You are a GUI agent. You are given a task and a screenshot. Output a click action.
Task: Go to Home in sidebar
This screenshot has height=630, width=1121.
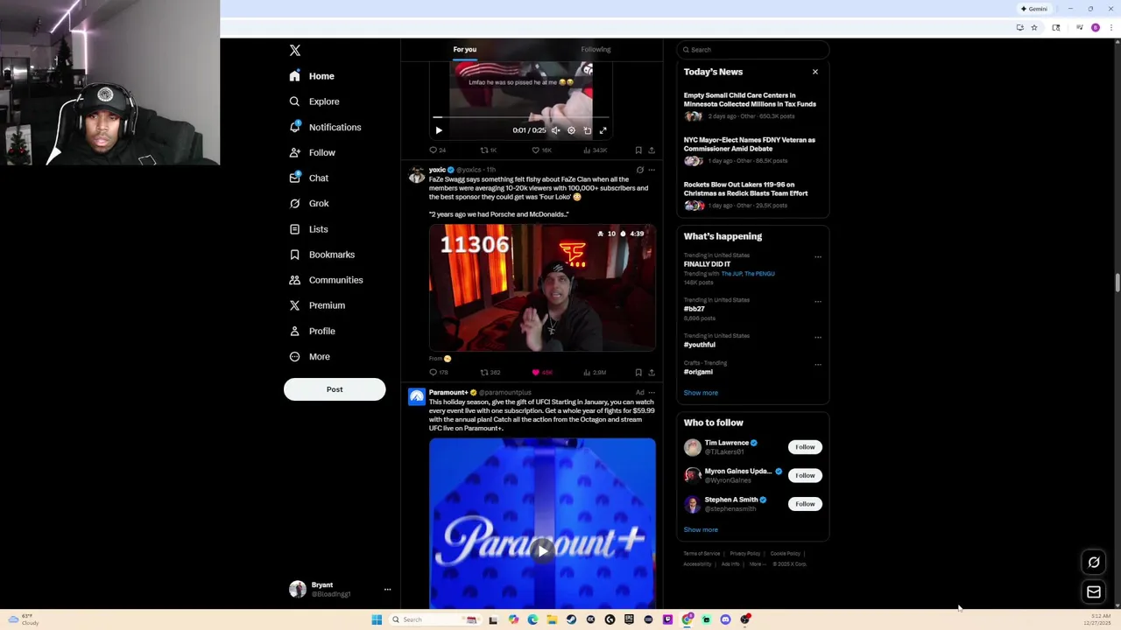pyautogui.click(x=312, y=76)
